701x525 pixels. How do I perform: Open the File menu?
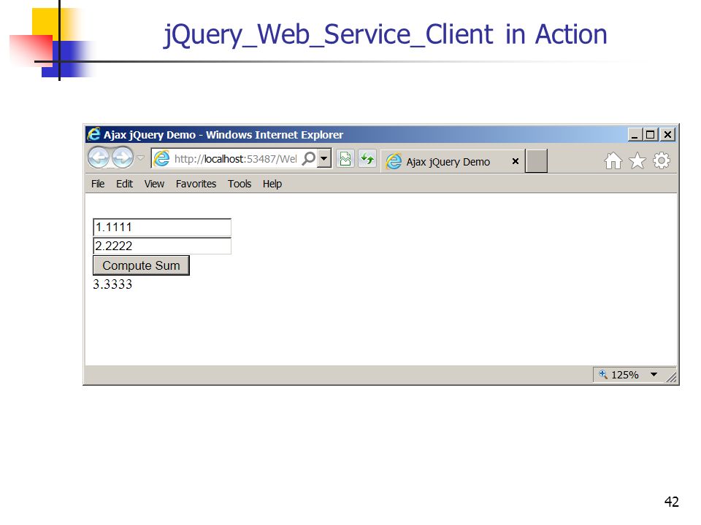(98, 184)
